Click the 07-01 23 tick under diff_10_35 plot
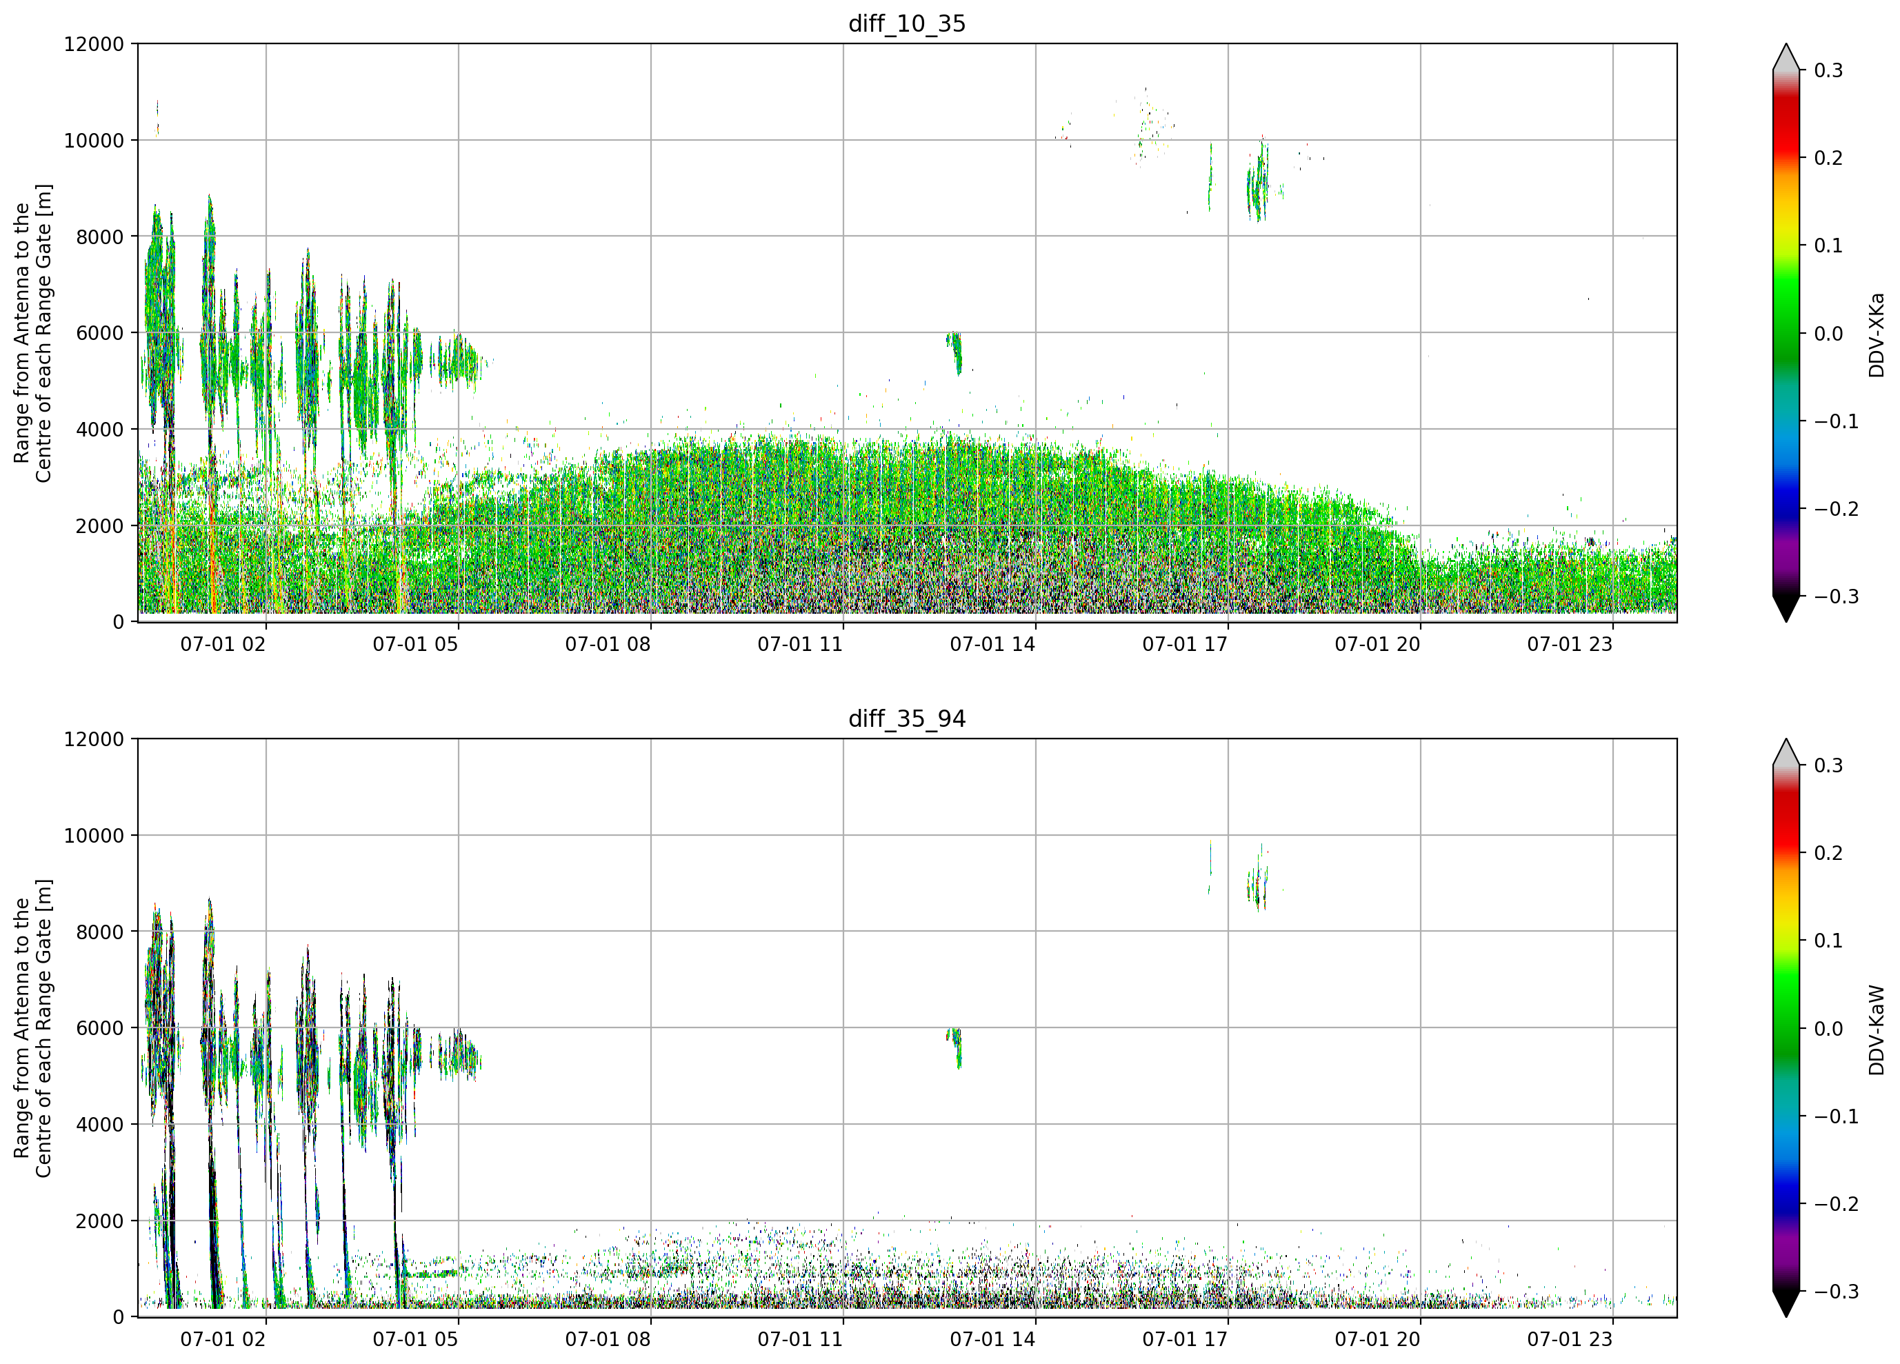The height and width of the screenshot is (1364, 1900). pyautogui.click(x=1570, y=644)
